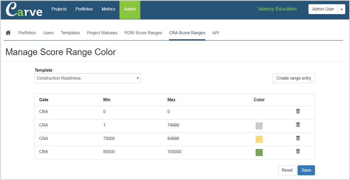This screenshot has height=180, width=350.
Task: Select the Admin menu item
Action: (x=130, y=10)
